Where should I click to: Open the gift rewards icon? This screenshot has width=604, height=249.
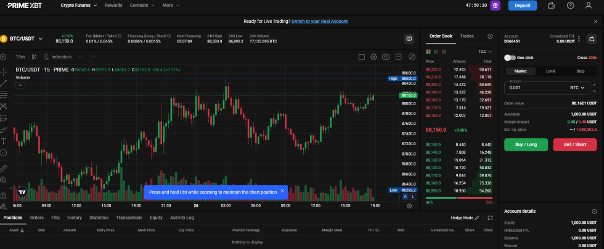(495, 6)
